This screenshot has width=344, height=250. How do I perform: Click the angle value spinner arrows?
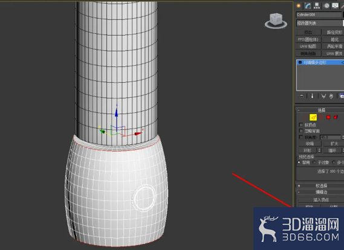(x=343, y=138)
